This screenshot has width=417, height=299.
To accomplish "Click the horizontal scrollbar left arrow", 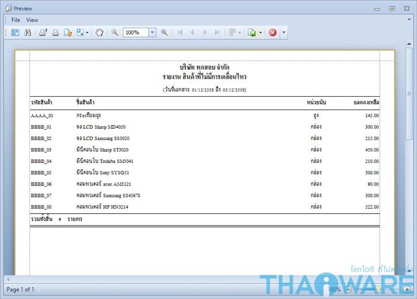I will click(x=8, y=279).
